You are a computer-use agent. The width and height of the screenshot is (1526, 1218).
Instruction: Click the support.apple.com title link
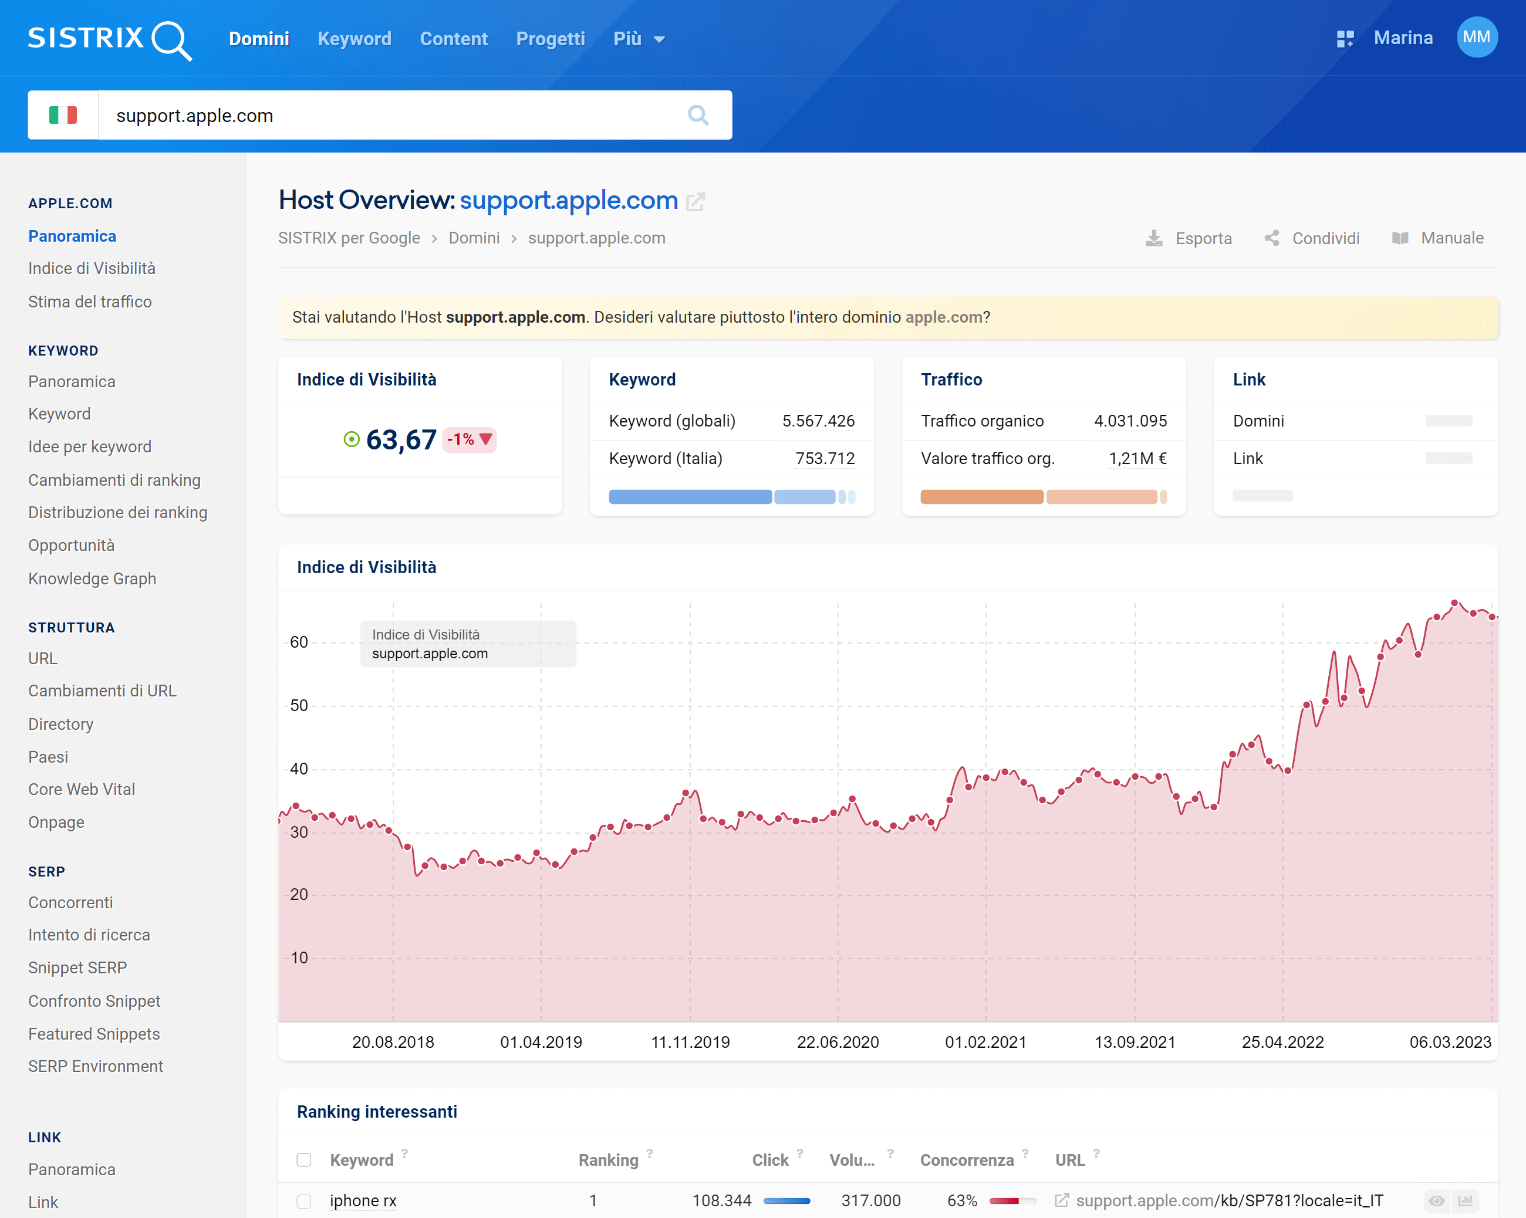(569, 200)
